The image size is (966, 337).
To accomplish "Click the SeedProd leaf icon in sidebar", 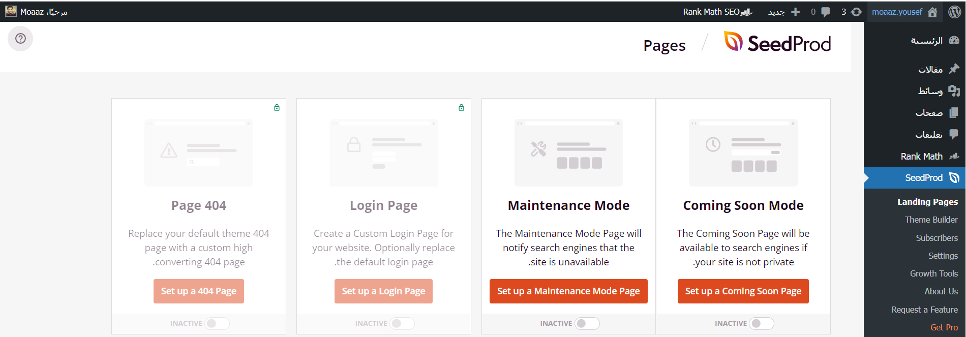I will click(x=954, y=178).
